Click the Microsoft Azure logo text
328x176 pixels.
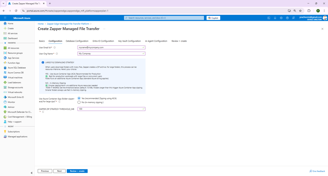[x=22, y=18]
